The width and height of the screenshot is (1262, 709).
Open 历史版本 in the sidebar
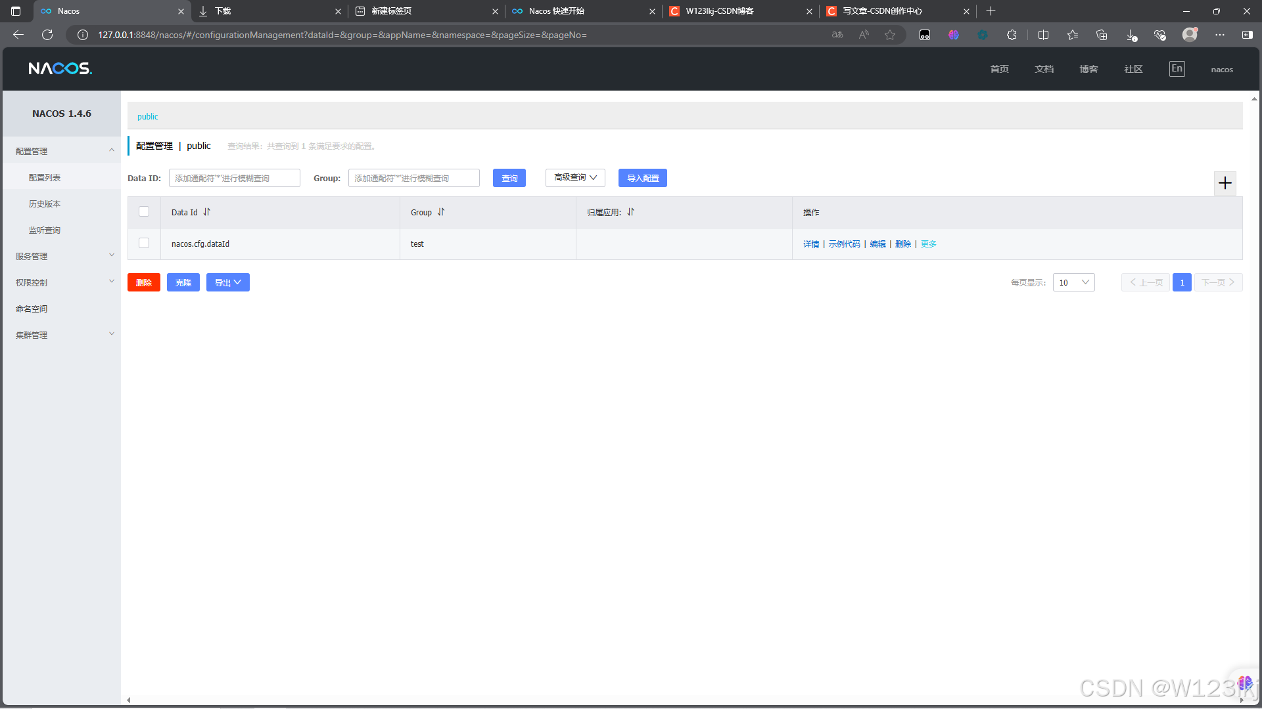(45, 204)
